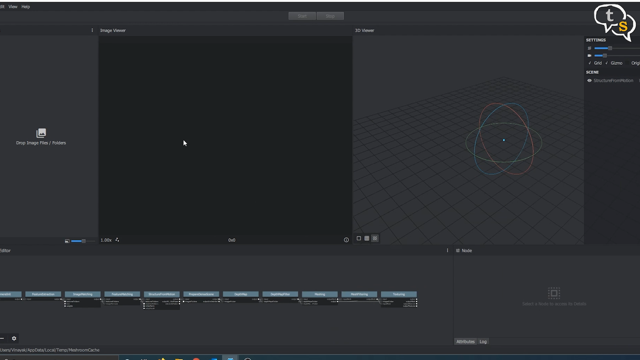Click the fit graph icon beside the gear

(x=2, y=338)
